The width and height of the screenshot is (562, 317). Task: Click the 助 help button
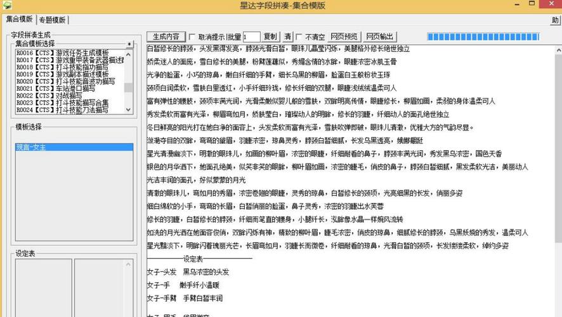pyautogui.click(x=555, y=20)
